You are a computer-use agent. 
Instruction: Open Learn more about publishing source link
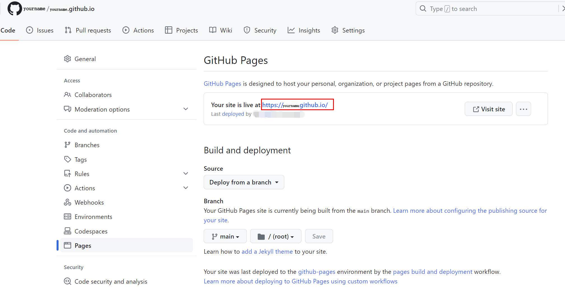pos(470,211)
